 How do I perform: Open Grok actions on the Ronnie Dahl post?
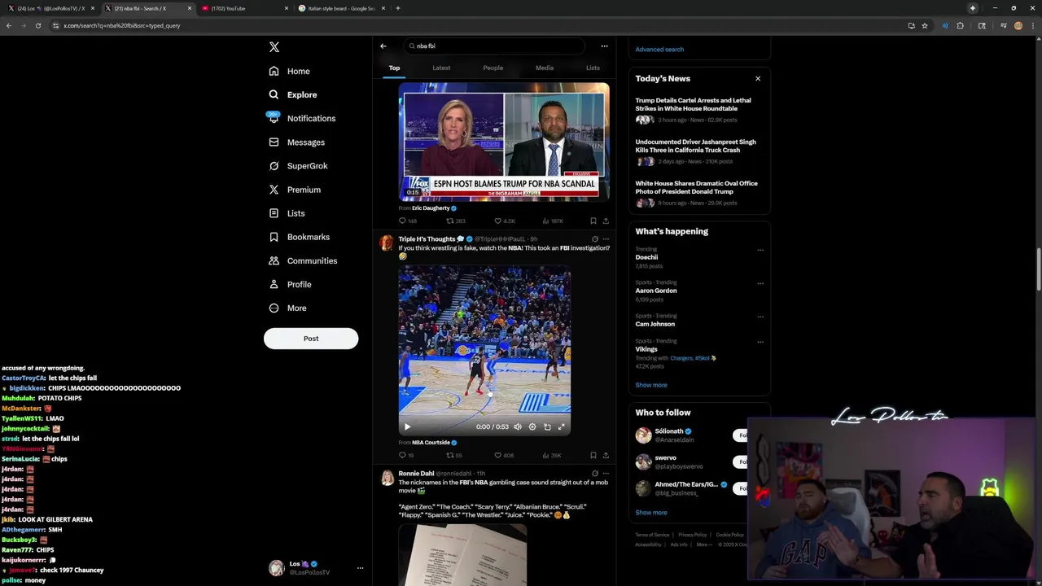tap(594, 474)
